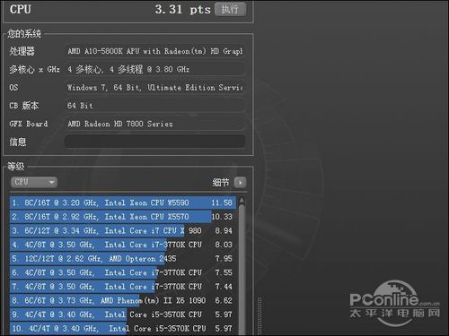The width and height of the screenshot is (449, 336).
Task: Select rank 6 i7-3770K 7.55 entry
Action: (x=123, y=272)
